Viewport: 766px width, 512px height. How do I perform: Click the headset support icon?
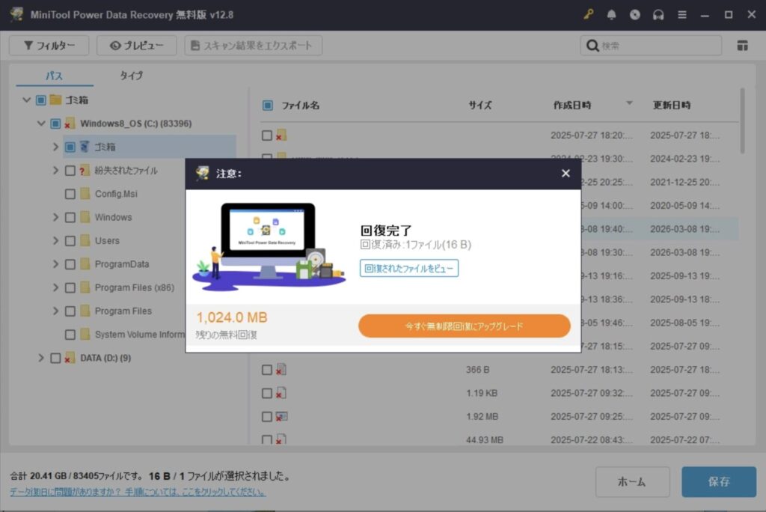pyautogui.click(x=658, y=14)
